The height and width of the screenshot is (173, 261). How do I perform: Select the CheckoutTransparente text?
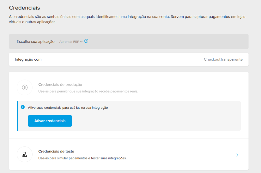tap(223, 59)
